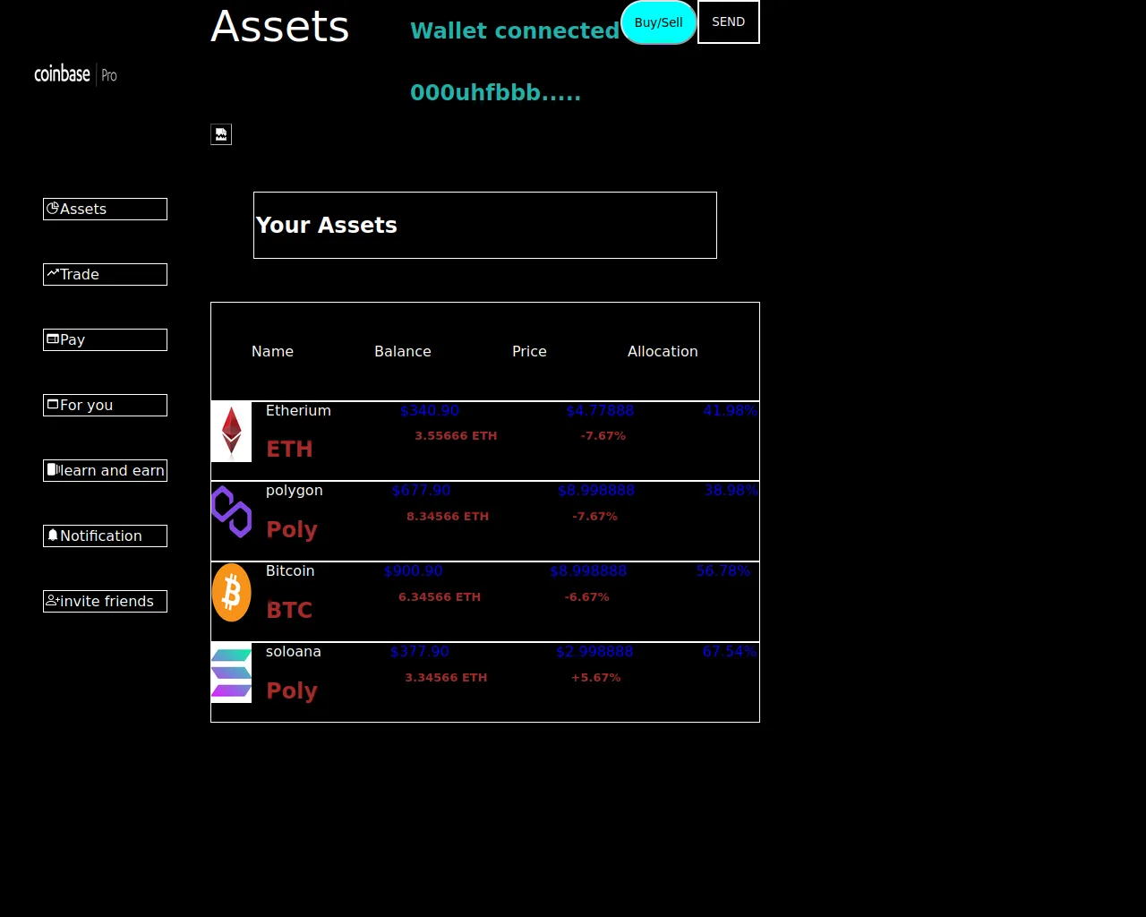1146x917 pixels.
Task: Click the card icon beside Pay
Action: (53, 339)
